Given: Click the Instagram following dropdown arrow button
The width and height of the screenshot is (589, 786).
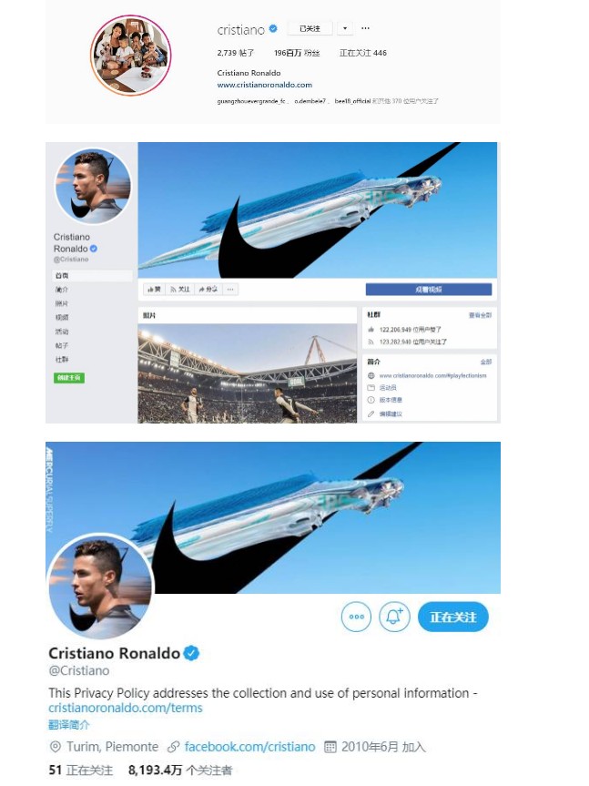Looking at the screenshot, I should [x=345, y=28].
